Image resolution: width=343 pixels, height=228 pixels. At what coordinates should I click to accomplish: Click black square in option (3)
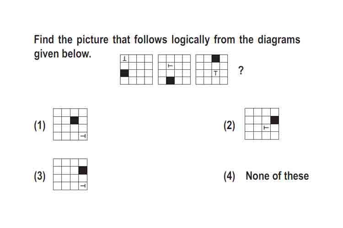(x=83, y=171)
